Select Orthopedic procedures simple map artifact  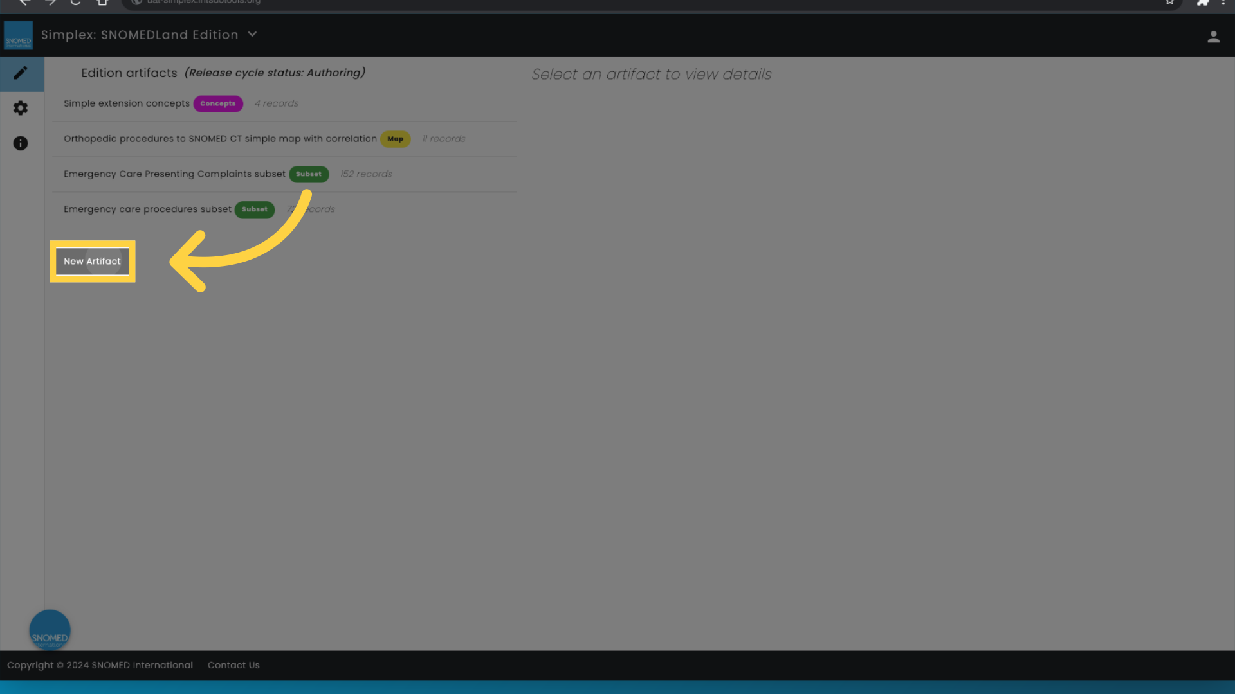(x=284, y=139)
